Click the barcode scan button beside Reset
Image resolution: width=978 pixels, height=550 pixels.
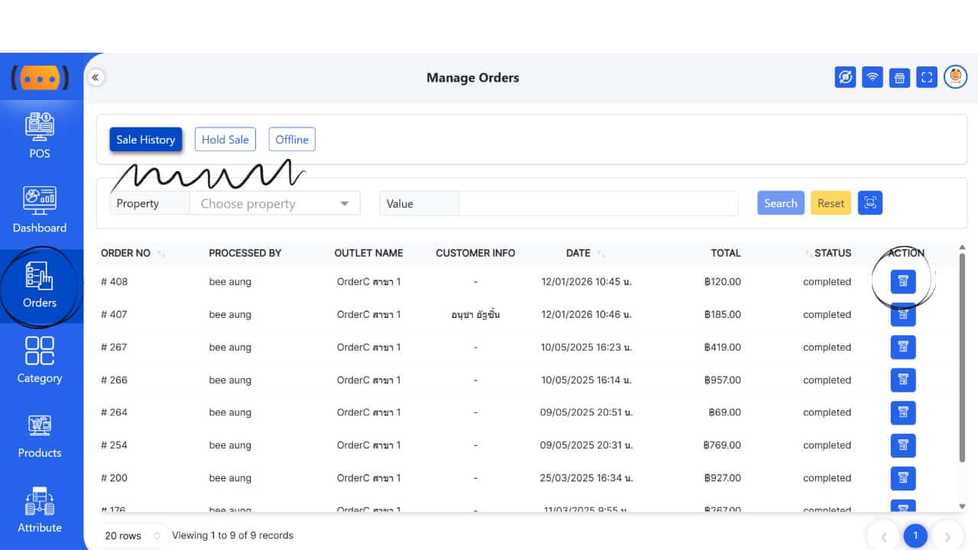coord(870,203)
